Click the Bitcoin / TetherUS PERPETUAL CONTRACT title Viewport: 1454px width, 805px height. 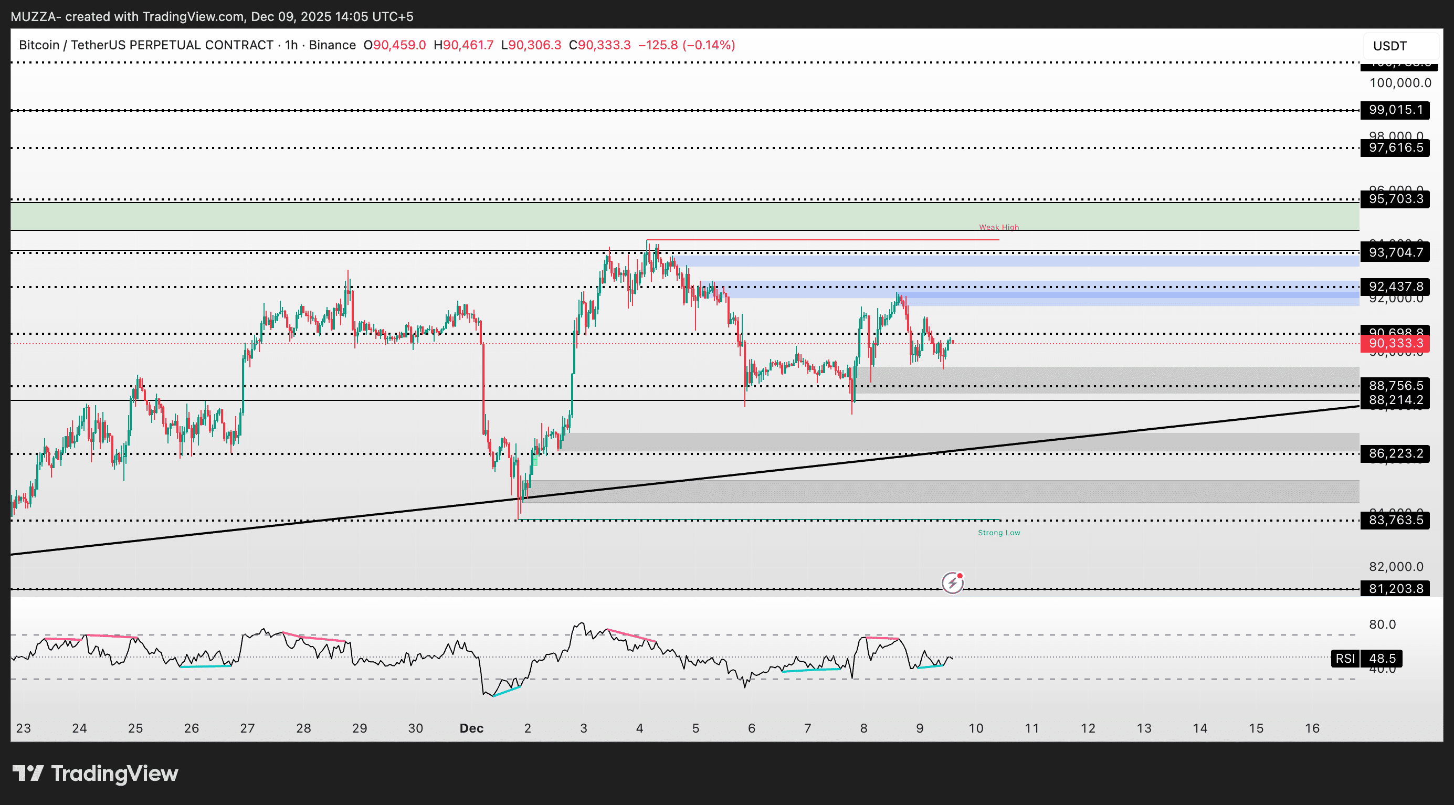tap(145, 45)
